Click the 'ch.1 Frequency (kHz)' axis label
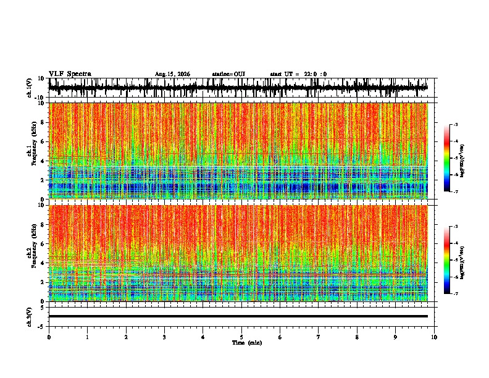489x378 pixels. 32,144
